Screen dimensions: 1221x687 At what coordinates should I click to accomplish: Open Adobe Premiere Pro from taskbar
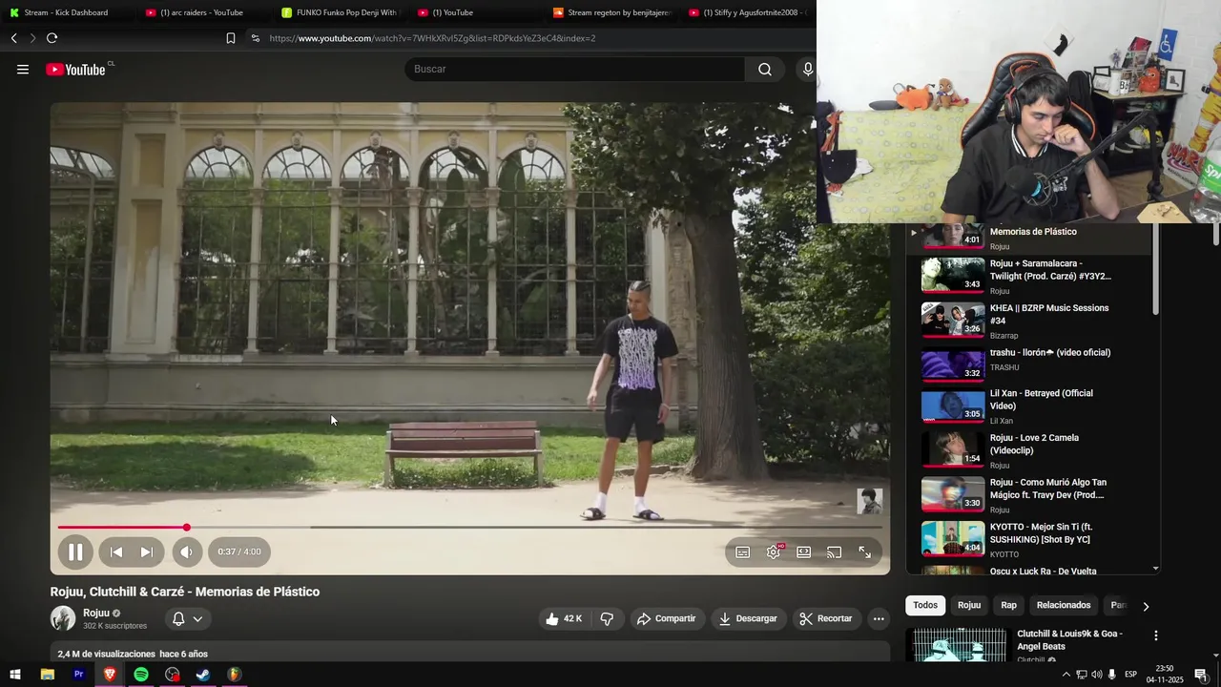(x=79, y=675)
